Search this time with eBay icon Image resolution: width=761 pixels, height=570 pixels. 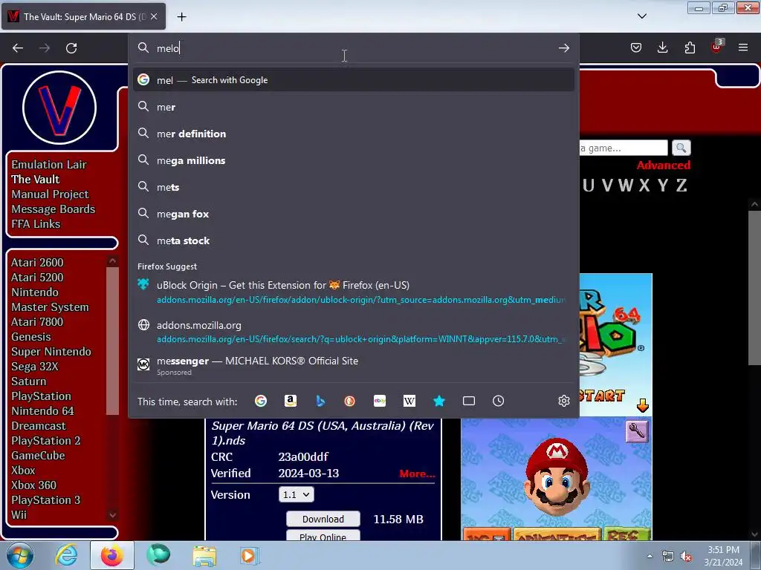tap(380, 401)
